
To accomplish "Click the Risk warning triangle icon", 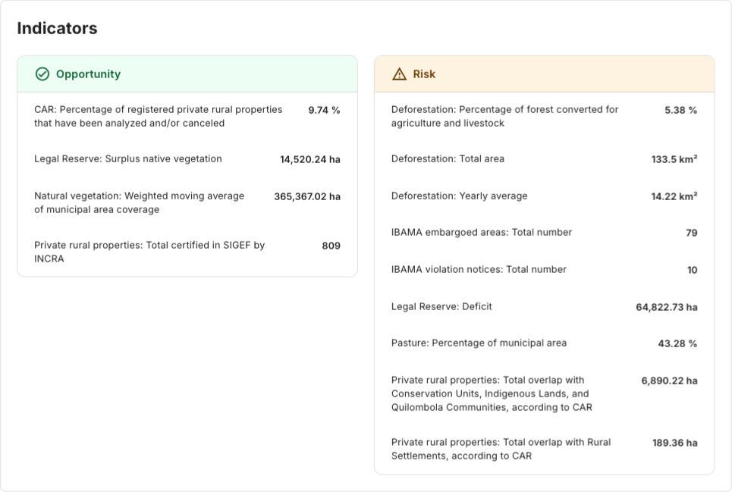I will (399, 74).
